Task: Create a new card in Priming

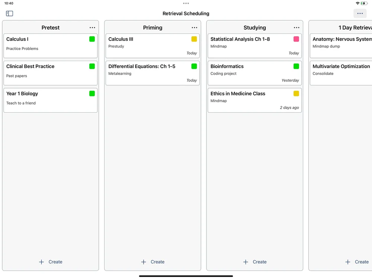Action: pos(153,262)
